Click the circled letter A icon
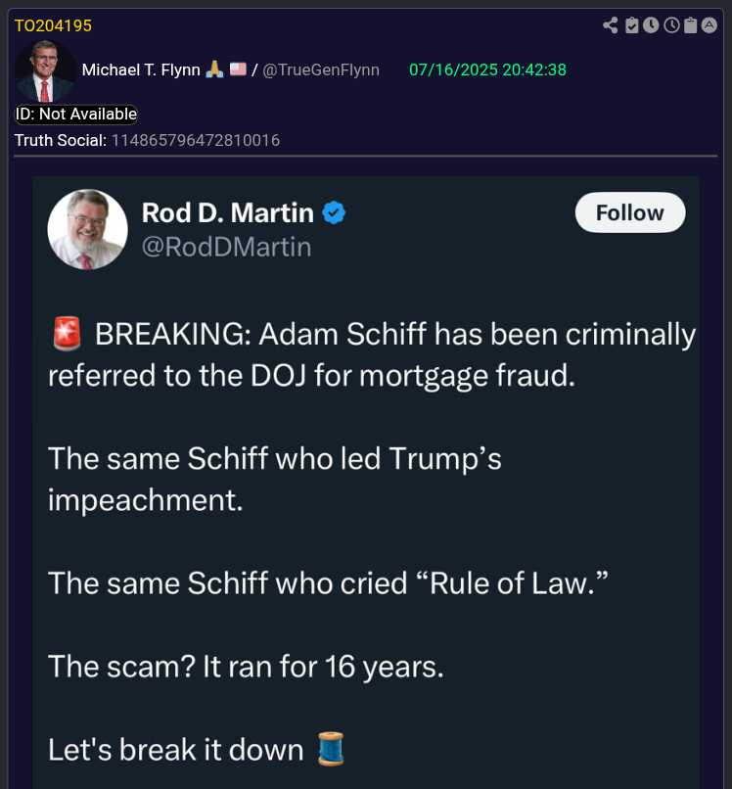The height and width of the screenshot is (789, 732). 709,25
